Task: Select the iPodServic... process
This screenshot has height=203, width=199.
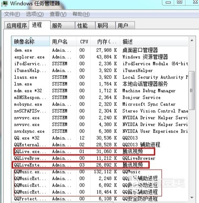Action: [100, 64]
